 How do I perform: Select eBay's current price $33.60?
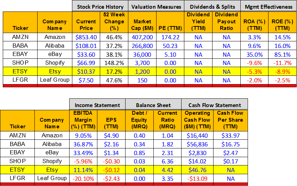(x=86, y=55)
